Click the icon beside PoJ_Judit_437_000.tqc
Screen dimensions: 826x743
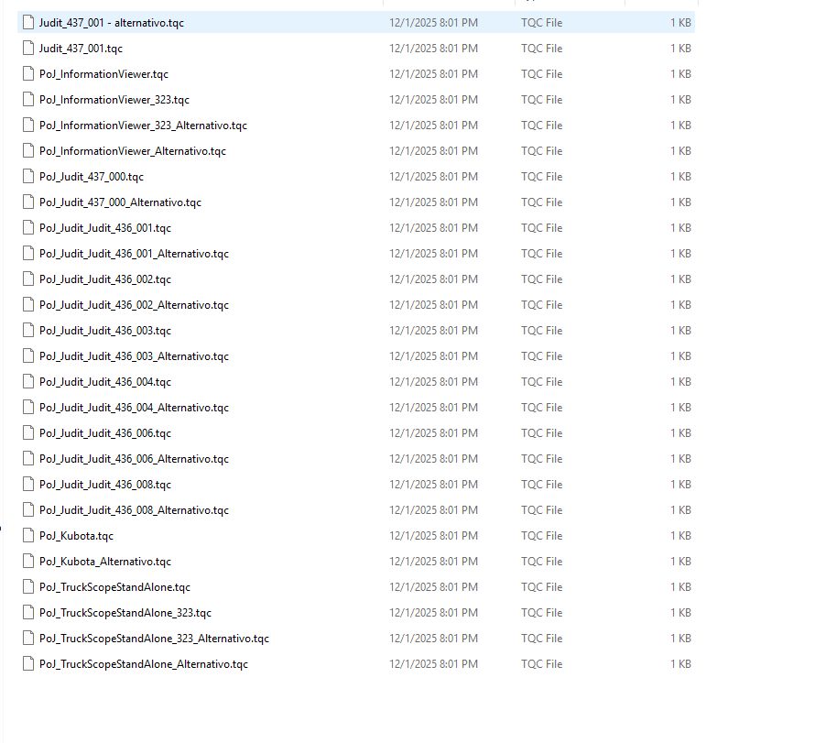pos(27,176)
